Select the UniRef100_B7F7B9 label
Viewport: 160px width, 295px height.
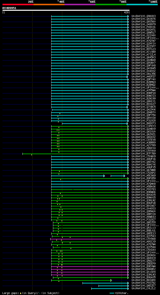(x=143, y=153)
